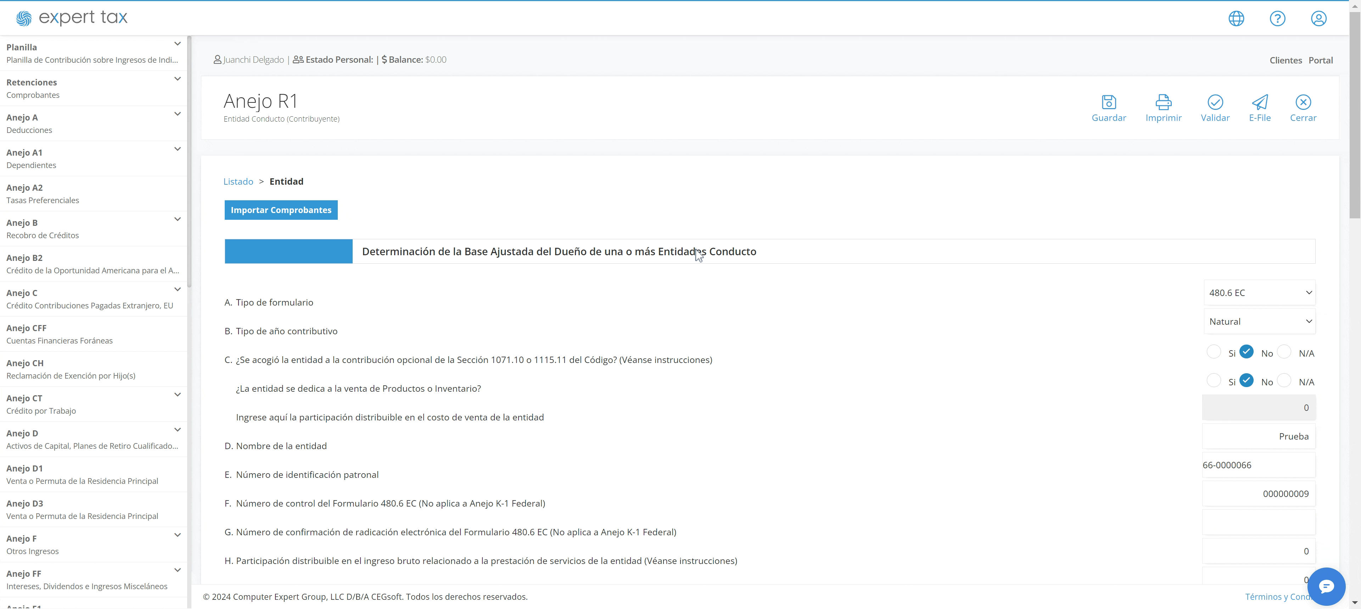1361x609 pixels.
Task: Open the Portal link
Action: tap(1320, 60)
